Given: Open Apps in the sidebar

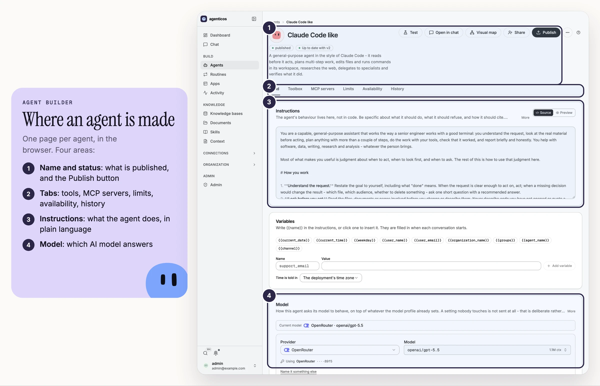Looking at the screenshot, I should pyautogui.click(x=229, y=83).
